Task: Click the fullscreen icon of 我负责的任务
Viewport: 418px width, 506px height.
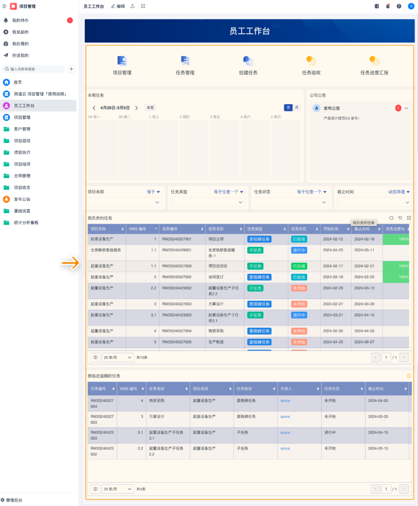Action: pos(408,218)
